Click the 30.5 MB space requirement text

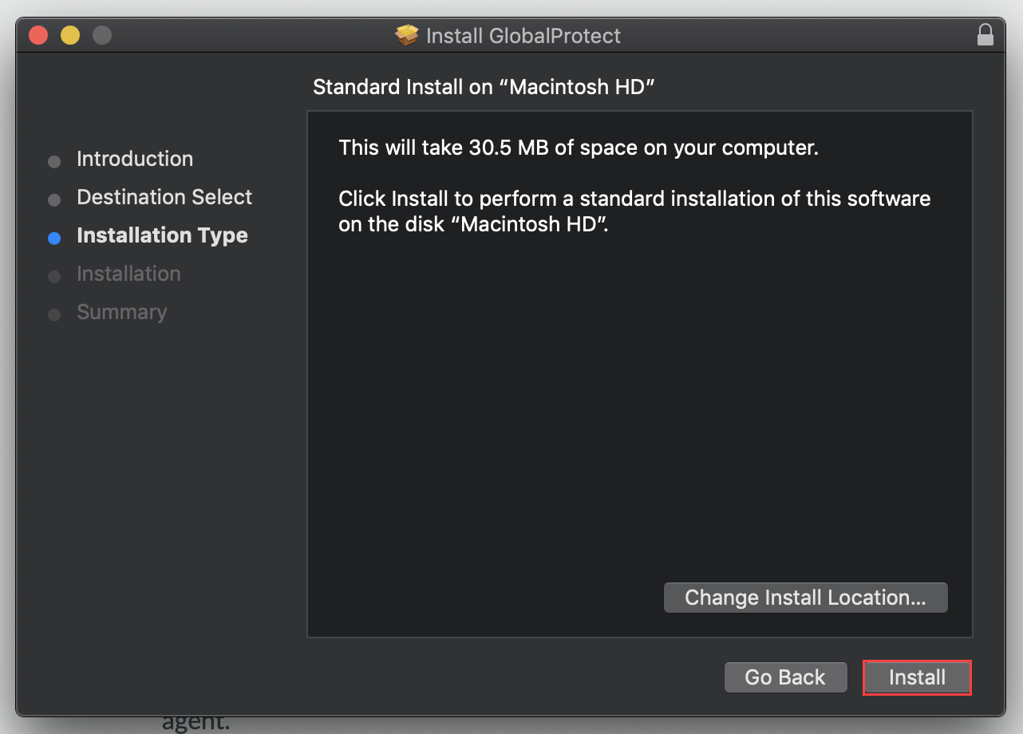point(579,148)
